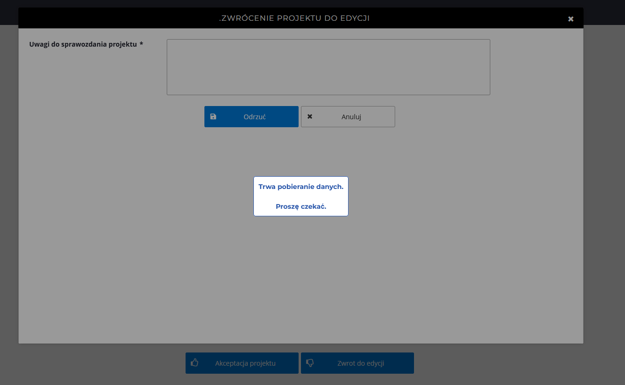
Task: Focus the project report remarks text area
Action: pyautogui.click(x=328, y=67)
